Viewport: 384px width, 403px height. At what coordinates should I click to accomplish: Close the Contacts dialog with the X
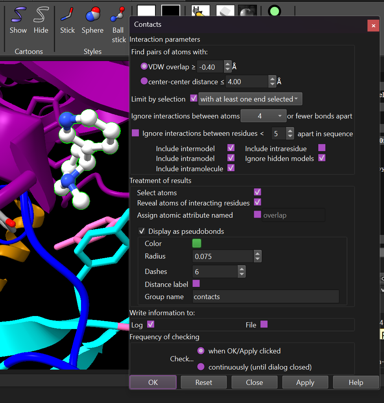point(373,25)
